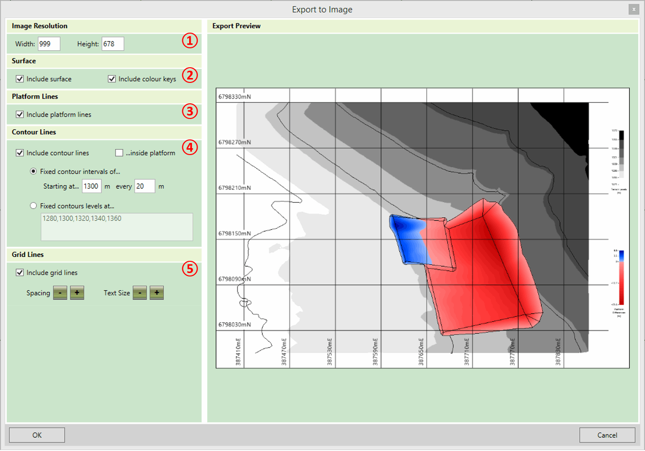Click the Height input field
This screenshot has width=645, height=451.
pyautogui.click(x=113, y=44)
